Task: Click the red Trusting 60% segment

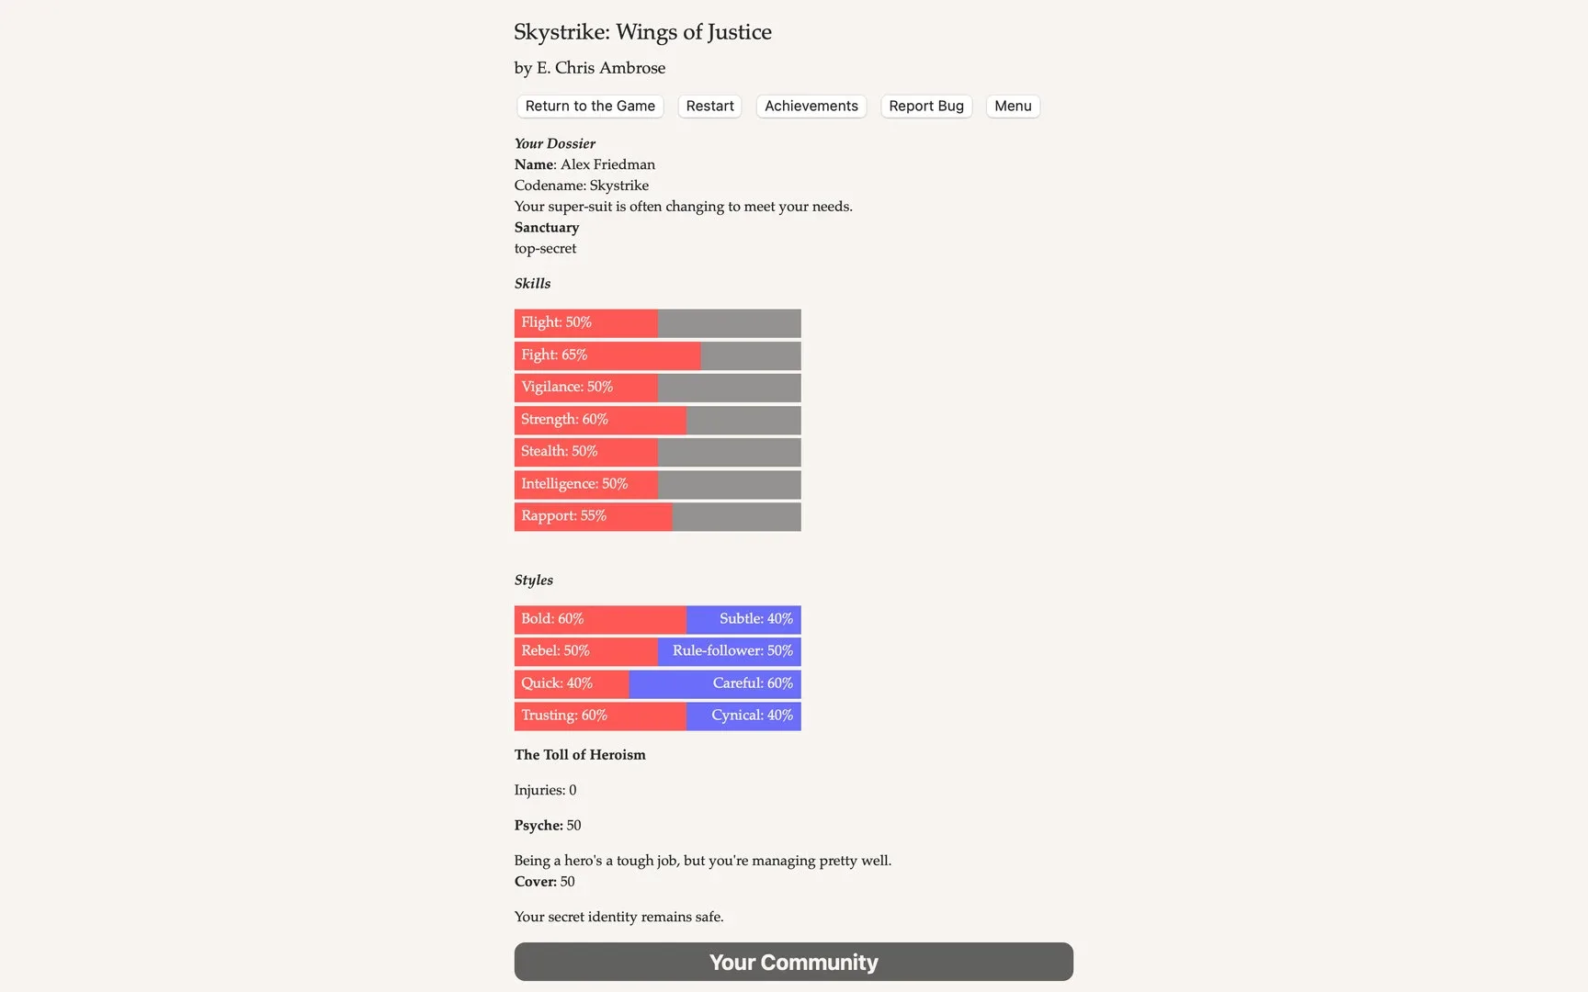Action: [599, 716]
